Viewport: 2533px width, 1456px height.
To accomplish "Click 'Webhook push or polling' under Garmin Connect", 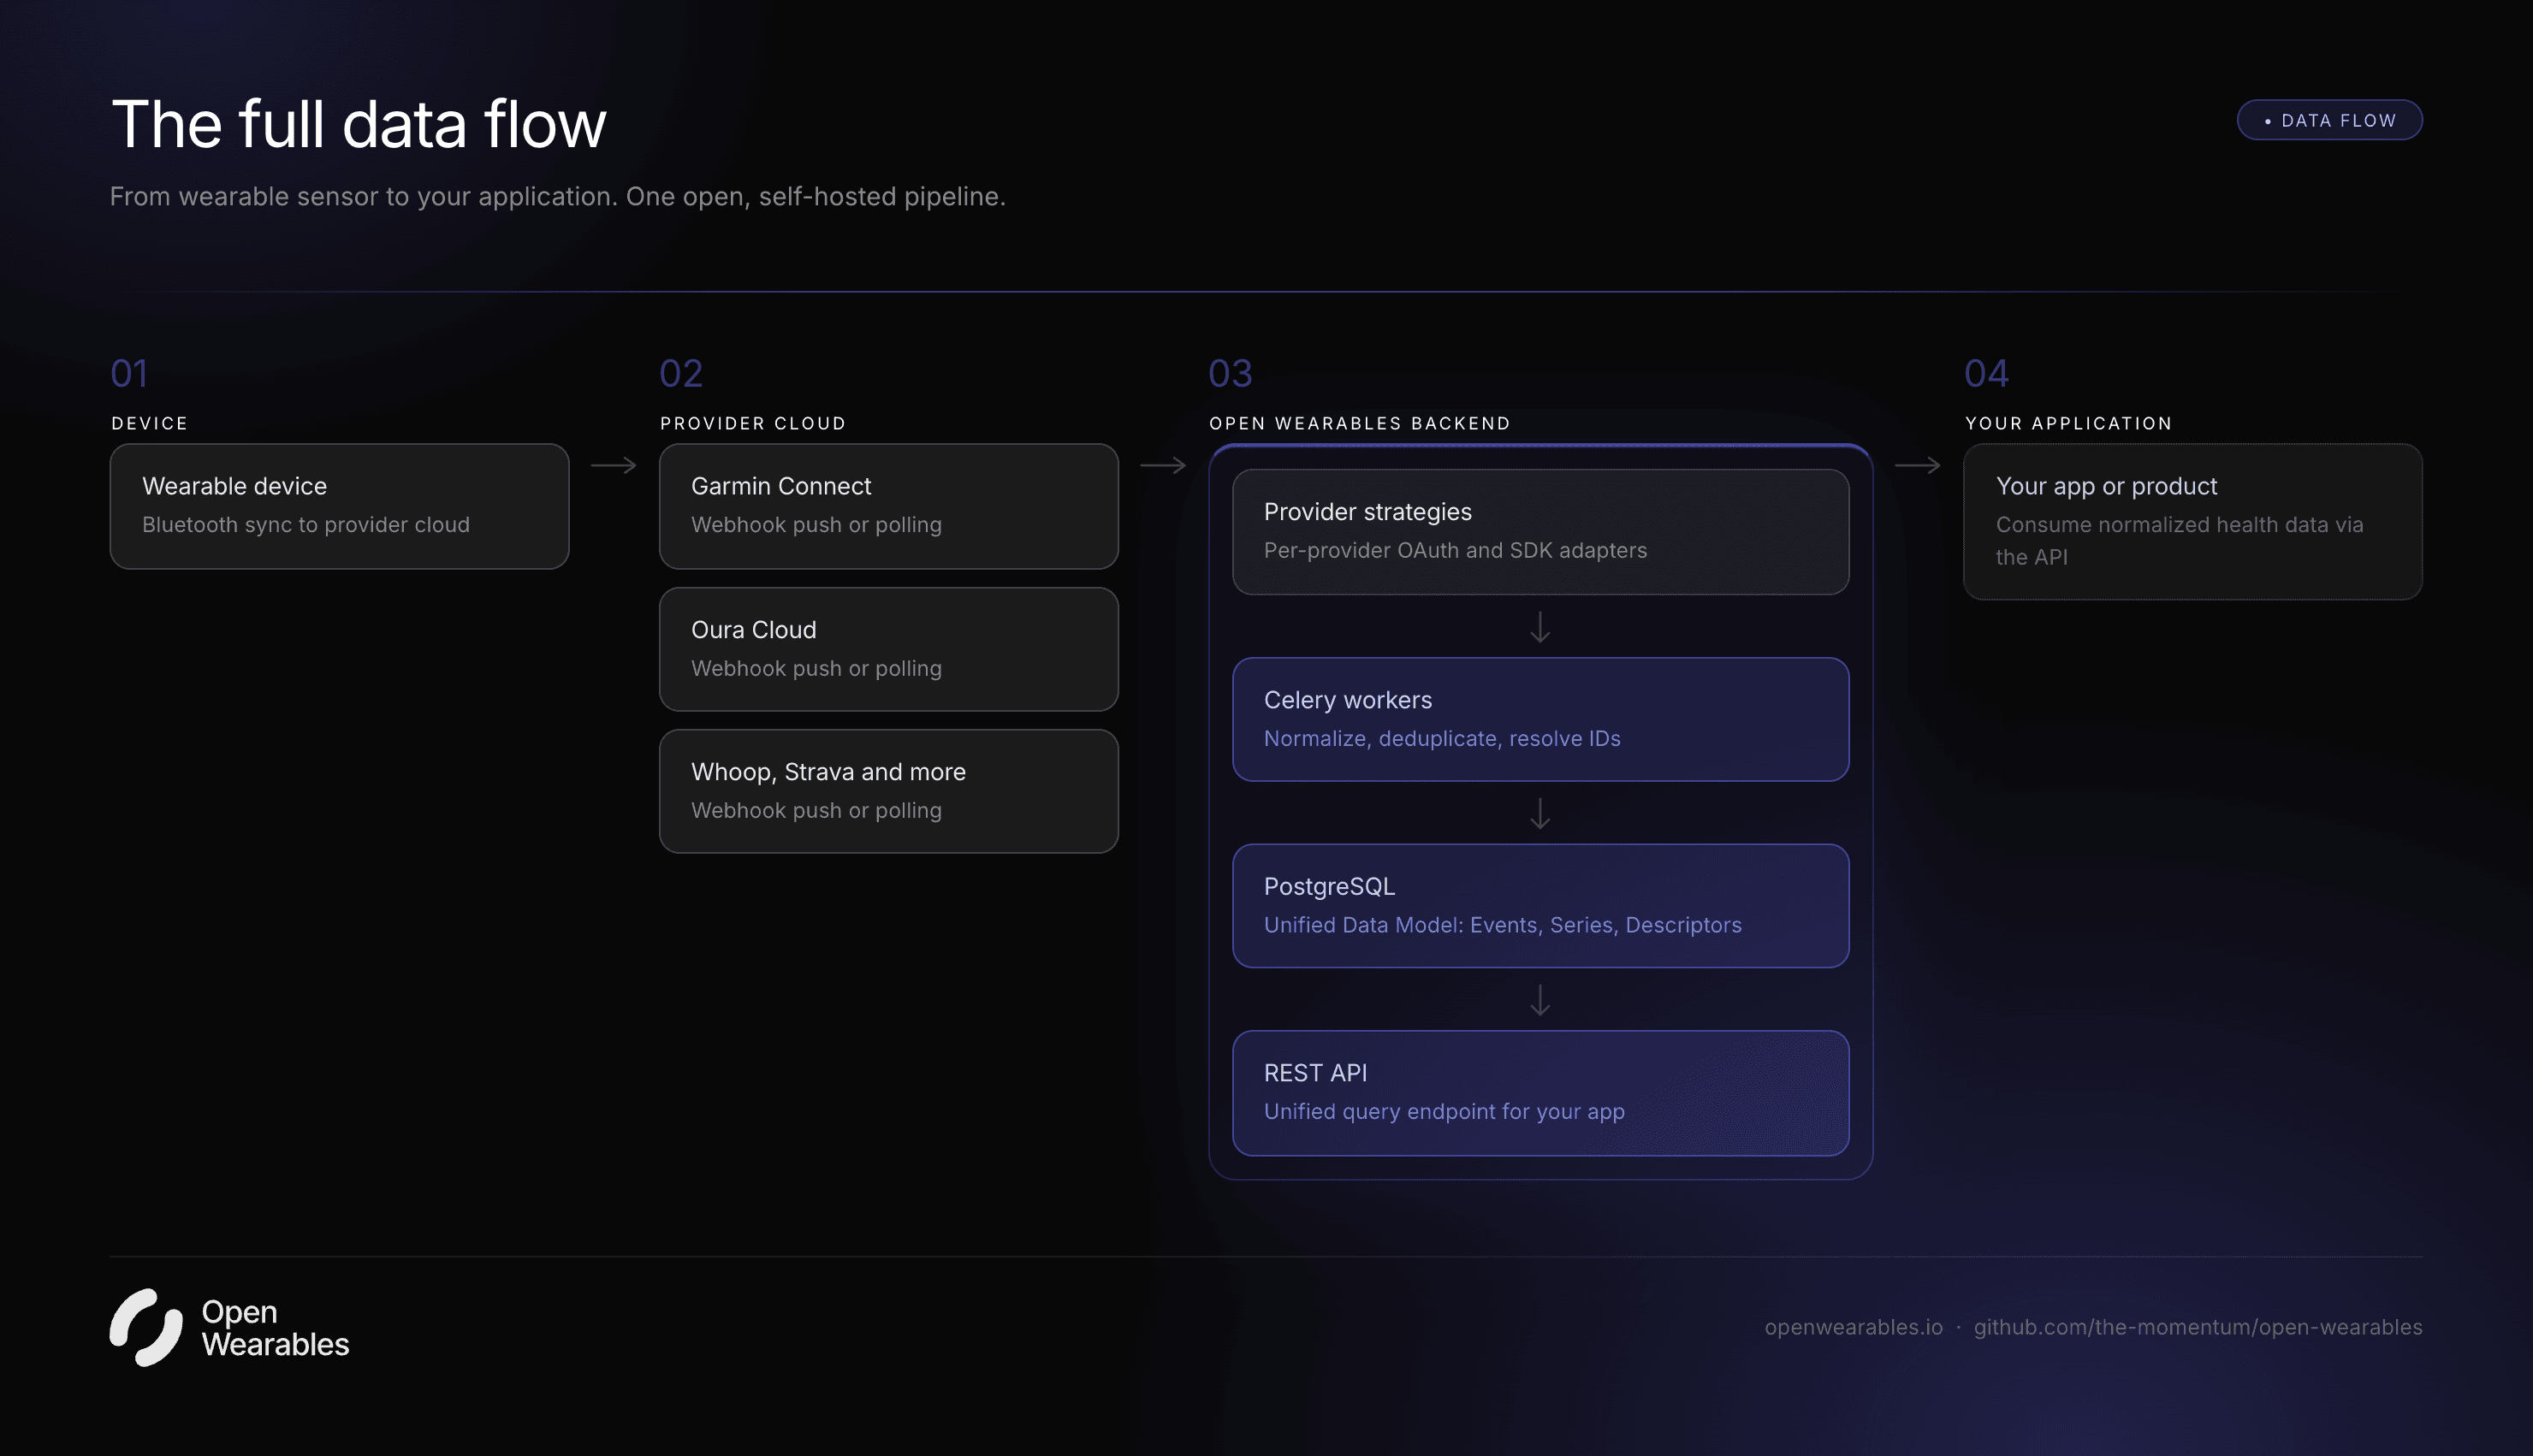I will [816, 524].
